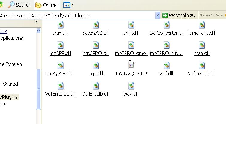This screenshot has width=226, height=154.
Task: Select the wav.dll file icon
Action: (x=131, y=86)
